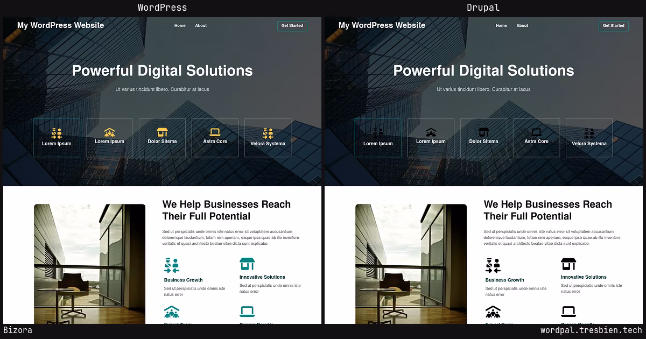Viewport: 646px width, 339px height.
Task: Click the teal Innovative Solutions storefront icon in WordPress
Action: click(x=247, y=264)
